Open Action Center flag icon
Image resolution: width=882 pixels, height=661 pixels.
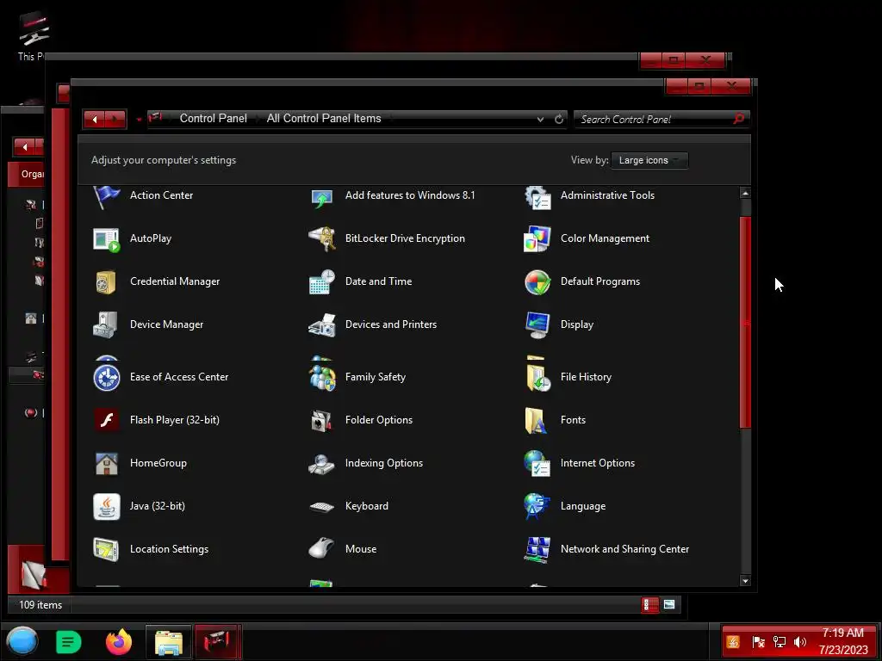(x=106, y=197)
